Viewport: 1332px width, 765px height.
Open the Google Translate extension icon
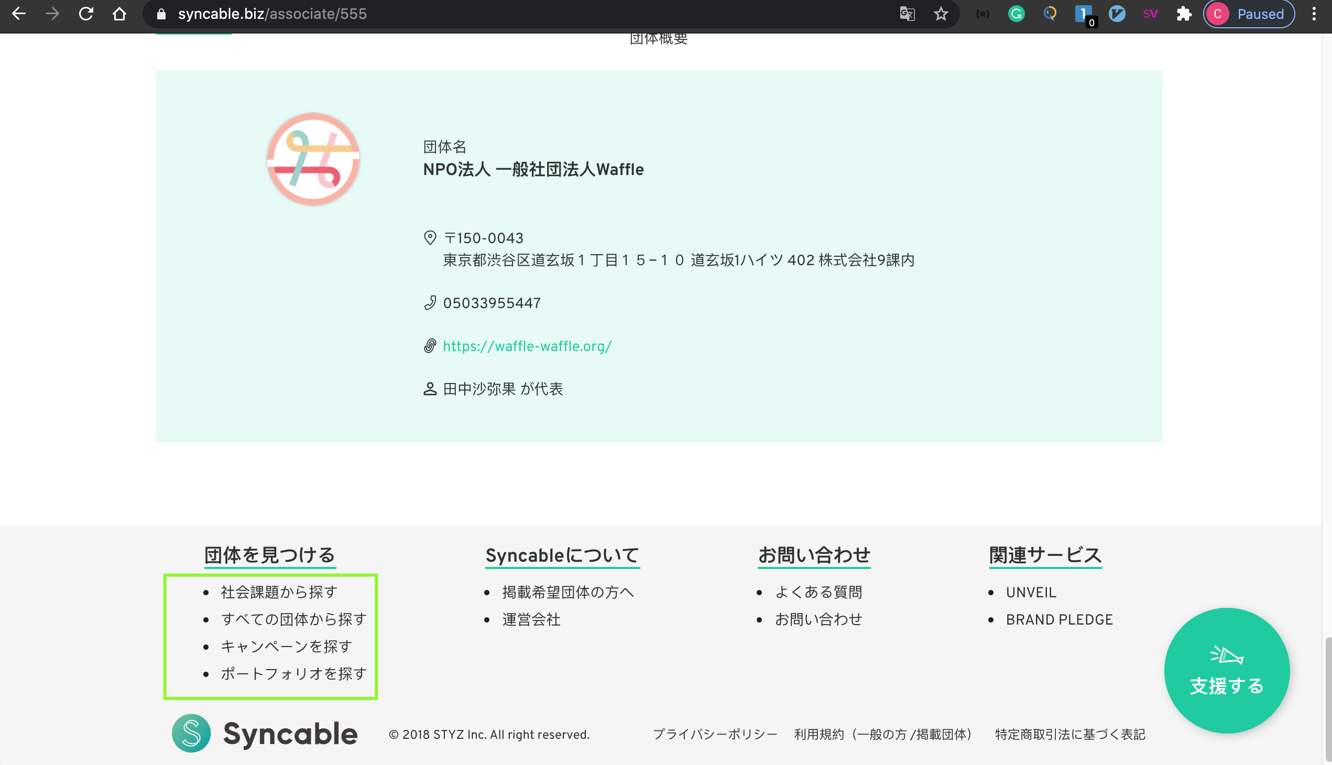tap(907, 14)
